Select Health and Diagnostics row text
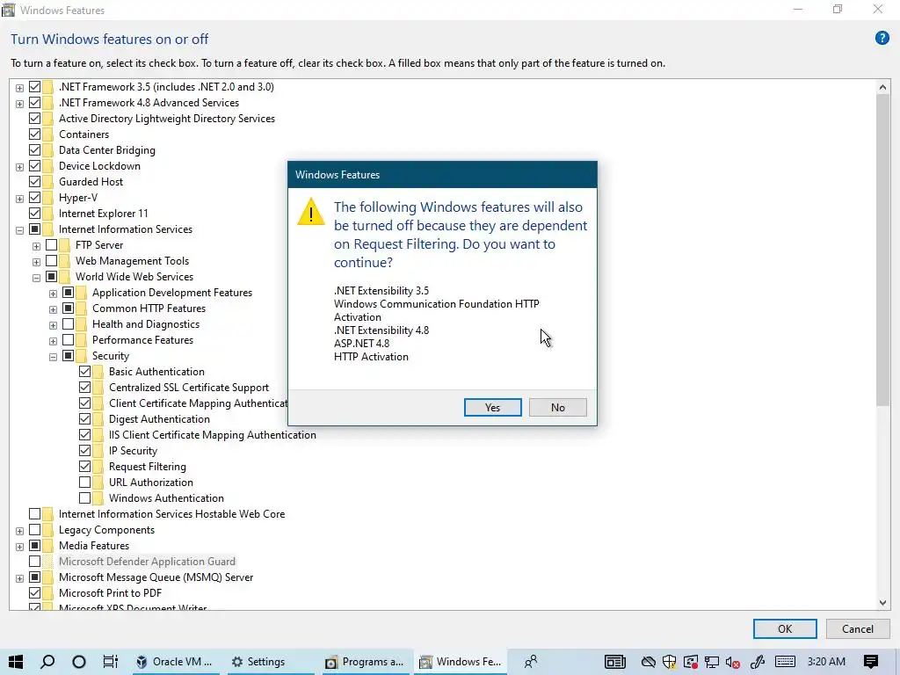This screenshot has height=675, width=900. coord(146,324)
